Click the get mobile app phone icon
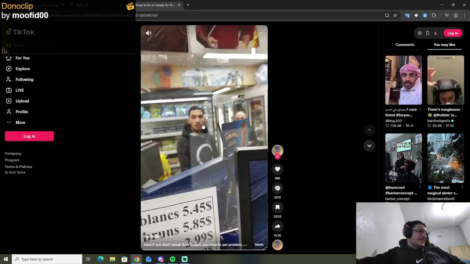Viewport: 470px width, 264px height. click(427, 33)
